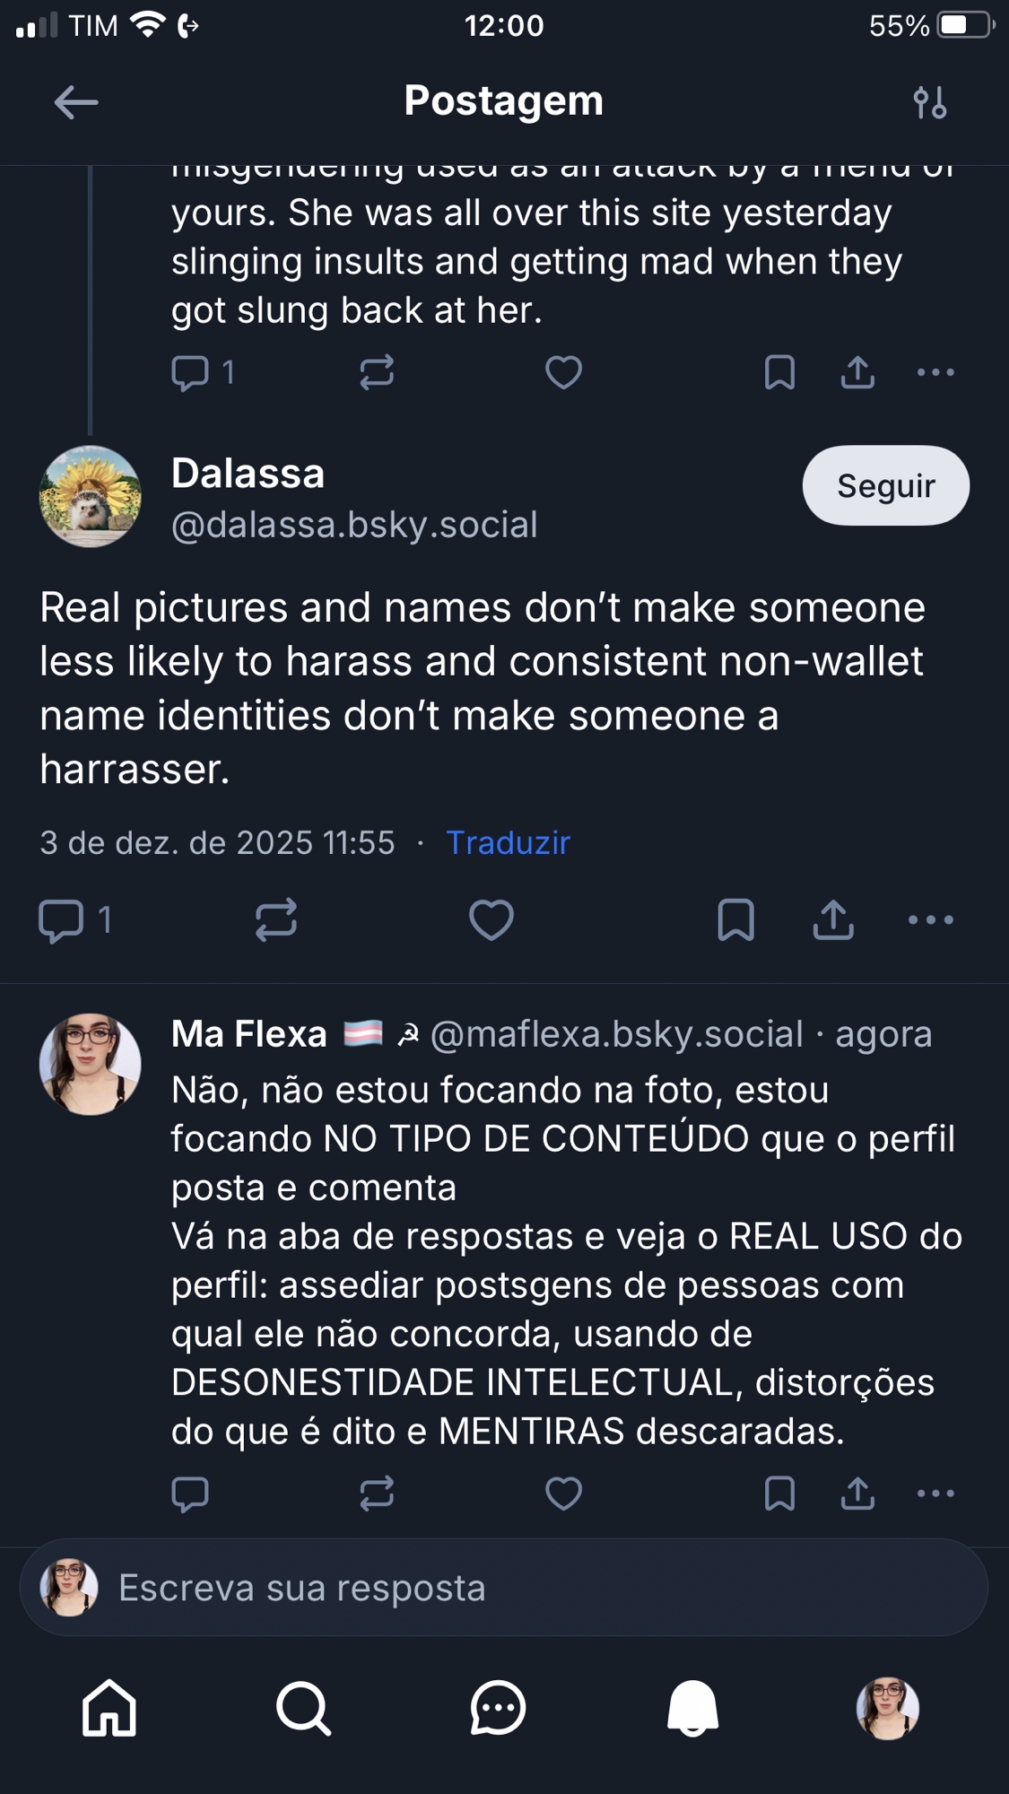Like Dalassa's post with heart icon
Image resolution: width=1009 pixels, height=1794 pixels.
coord(491,919)
